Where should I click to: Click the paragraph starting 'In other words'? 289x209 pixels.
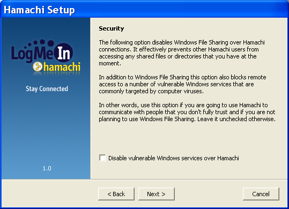(187, 112)
